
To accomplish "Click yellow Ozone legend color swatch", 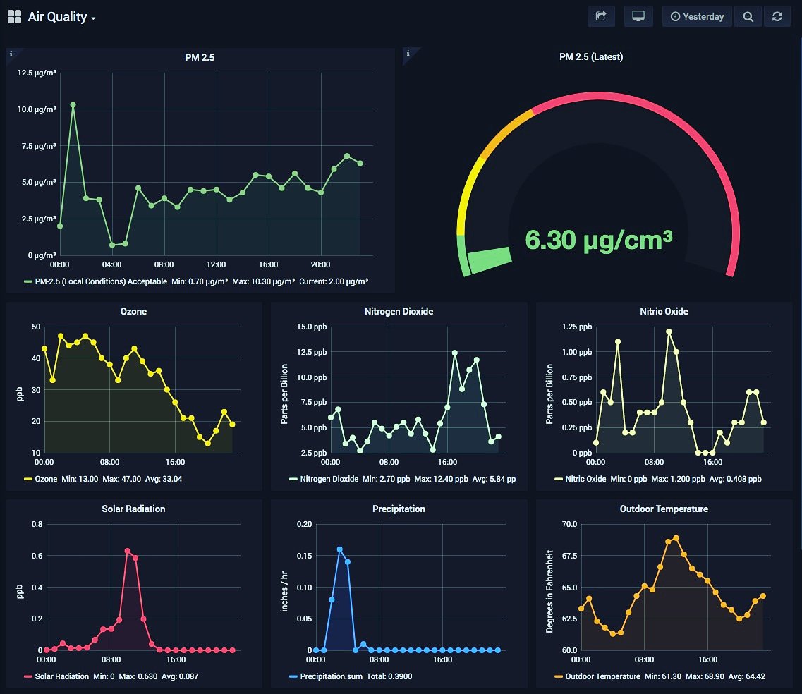I will [28, 479].
